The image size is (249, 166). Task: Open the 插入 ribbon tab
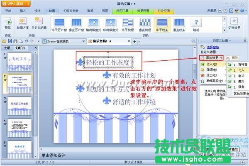pos(23,11)
